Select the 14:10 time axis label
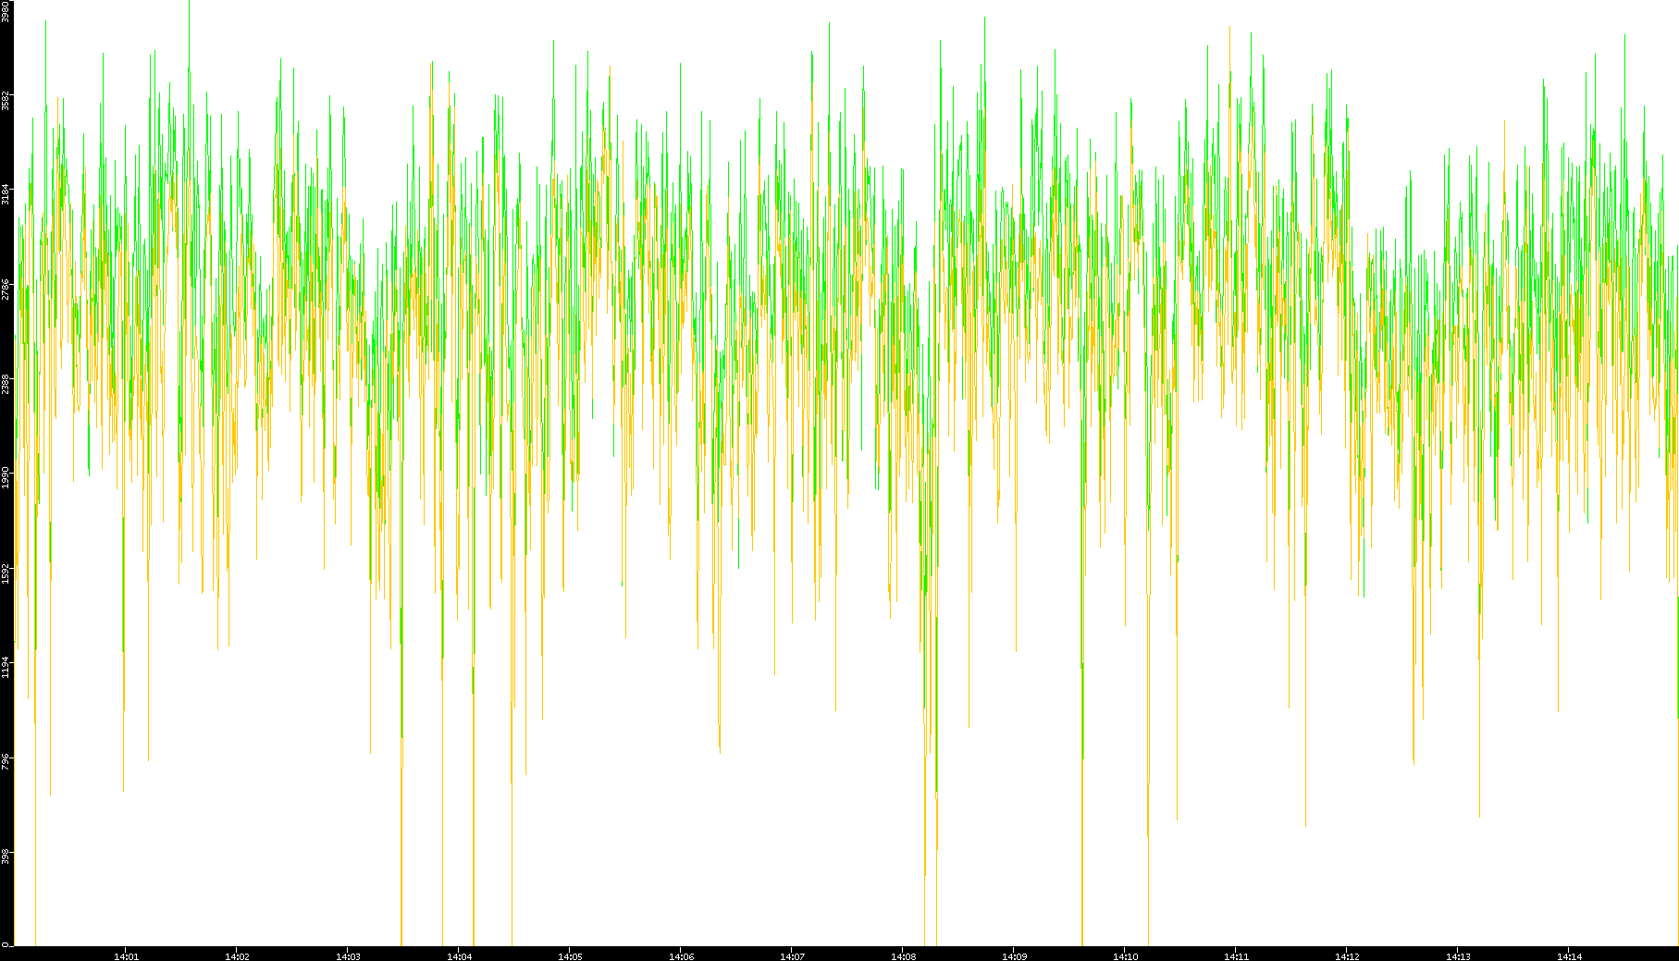Viewport: 1679px width, 961px height. click(x=1125, y=956)
